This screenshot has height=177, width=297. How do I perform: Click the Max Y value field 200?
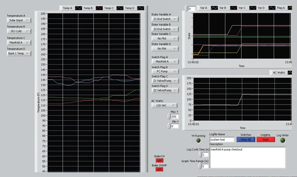175,116
